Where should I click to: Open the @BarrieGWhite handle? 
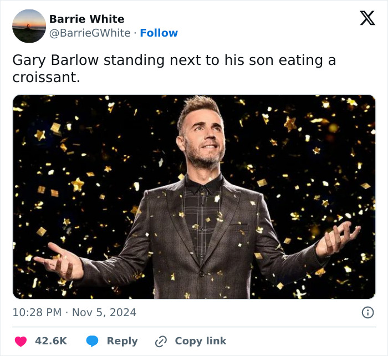click(x=90, y=33)
